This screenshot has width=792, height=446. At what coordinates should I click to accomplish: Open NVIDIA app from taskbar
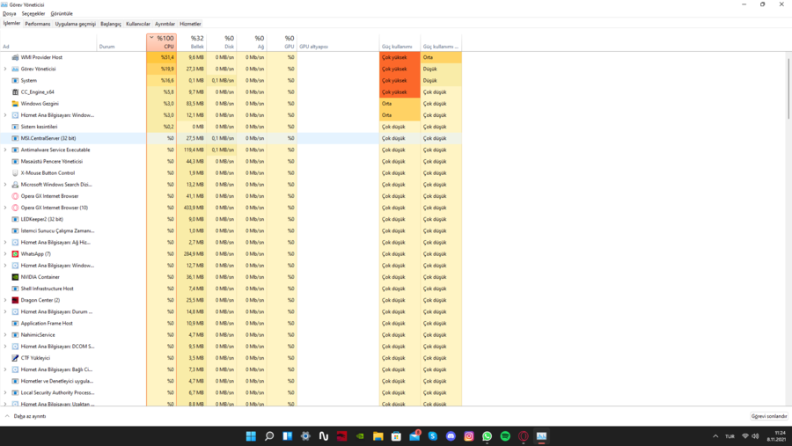pyautogui.click(x=360, y=436)
